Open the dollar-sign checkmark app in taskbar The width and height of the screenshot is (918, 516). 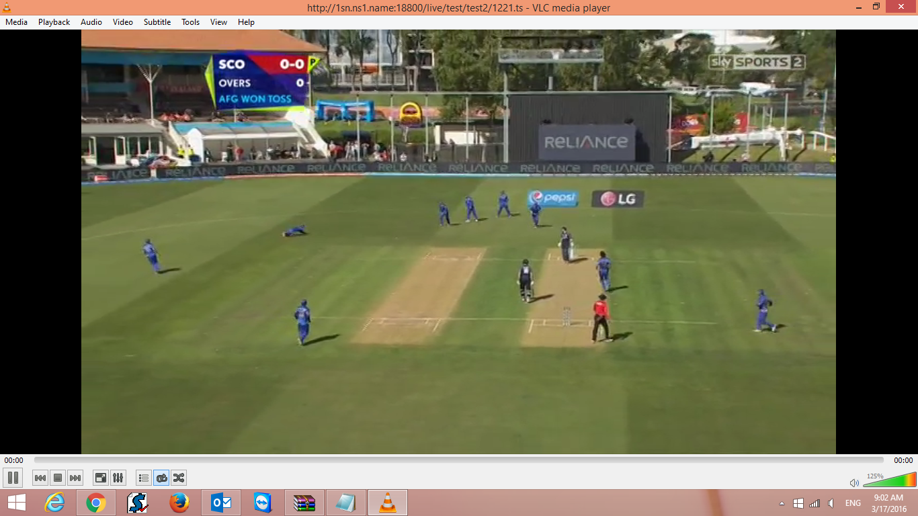(x=138, y=503)
